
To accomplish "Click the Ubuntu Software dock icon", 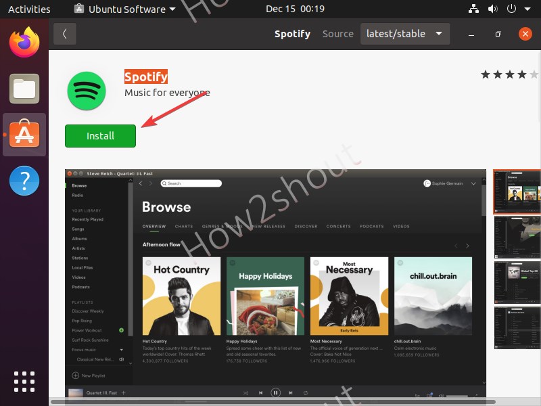I will [24, 134].
